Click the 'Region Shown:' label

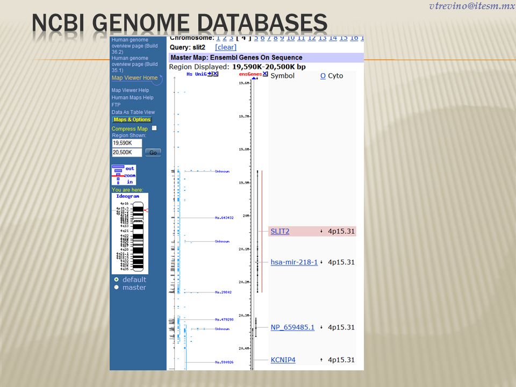click(128, 135)
